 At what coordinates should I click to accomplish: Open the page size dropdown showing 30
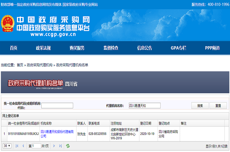point(7,146)
